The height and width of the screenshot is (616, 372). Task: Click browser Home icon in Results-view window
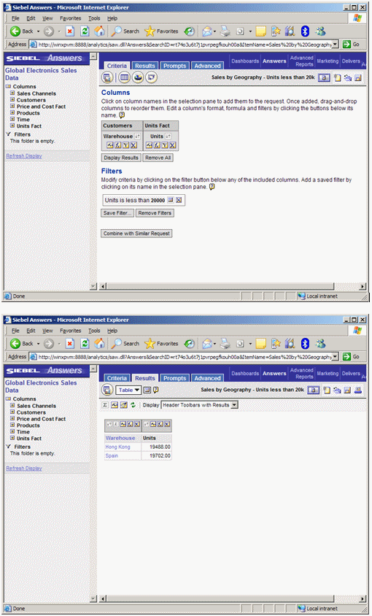(x=100, y=343)
